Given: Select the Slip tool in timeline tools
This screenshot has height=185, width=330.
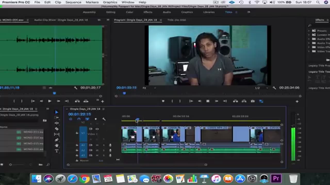Looking at the screenshot, I should click(57, 134).
